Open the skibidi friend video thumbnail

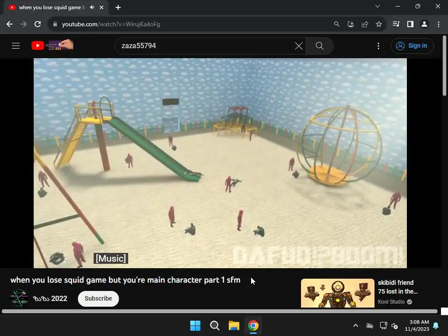click(337, 293)
